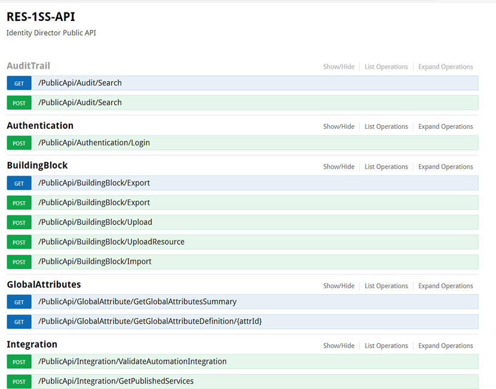Click the POST badge for GetPublishedServices
This screenshot has width=496, height=389.
coord(19,381)
